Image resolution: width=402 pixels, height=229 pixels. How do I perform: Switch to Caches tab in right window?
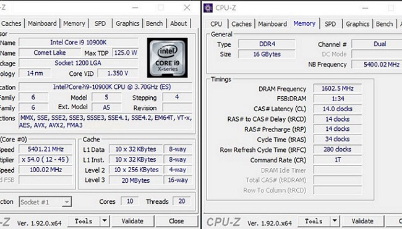tap(241, 24)
